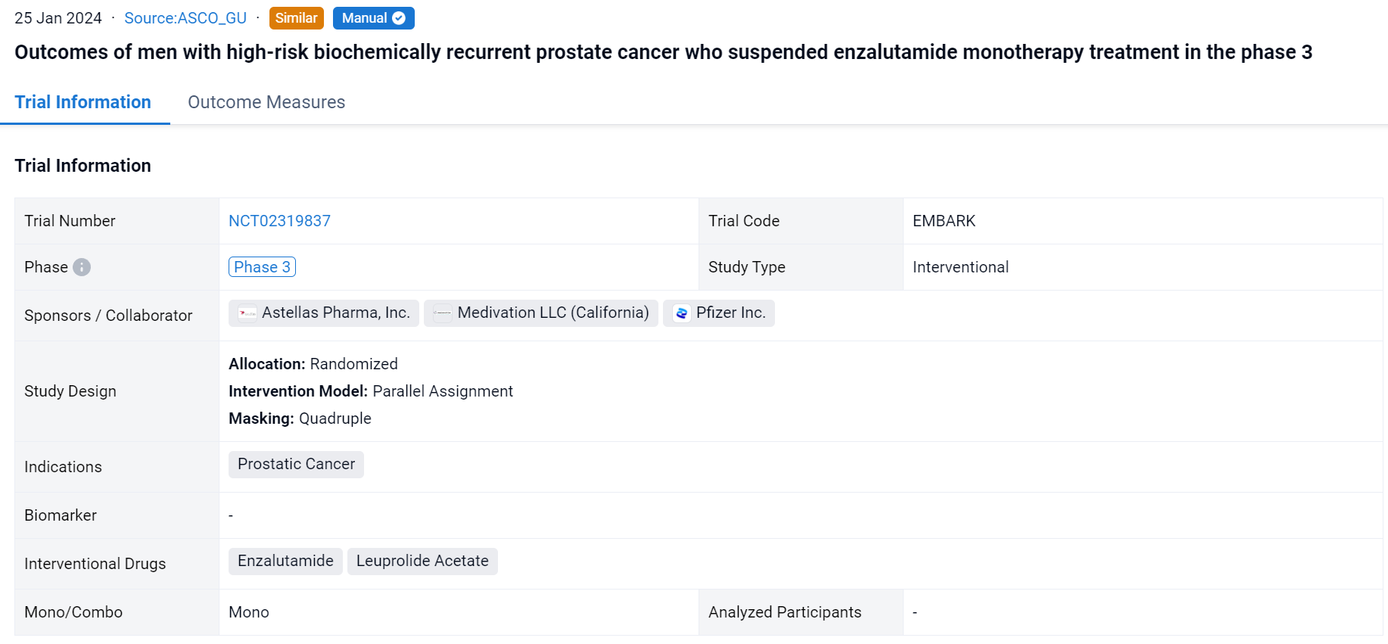Click the Analyzed Participants label cell

coord(785,612)
